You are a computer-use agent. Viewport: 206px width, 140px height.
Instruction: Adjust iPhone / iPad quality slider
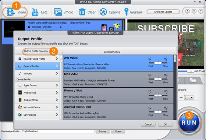click(x=158, y=95)
